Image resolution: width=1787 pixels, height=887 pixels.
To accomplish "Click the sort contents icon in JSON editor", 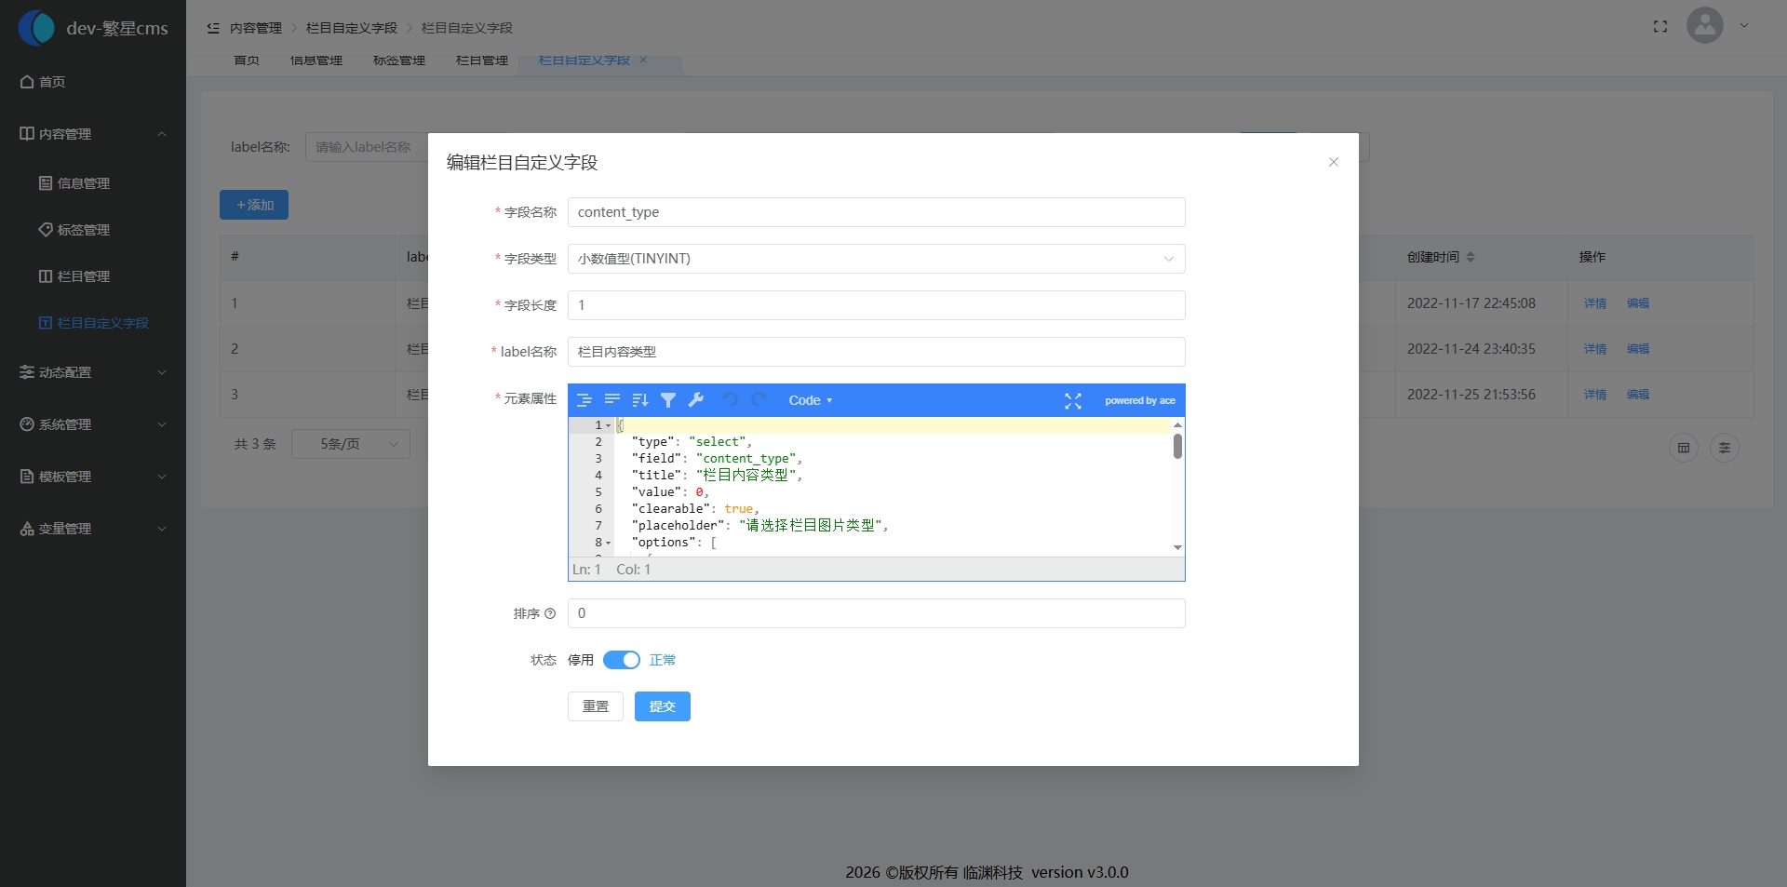I will [639, 400].
